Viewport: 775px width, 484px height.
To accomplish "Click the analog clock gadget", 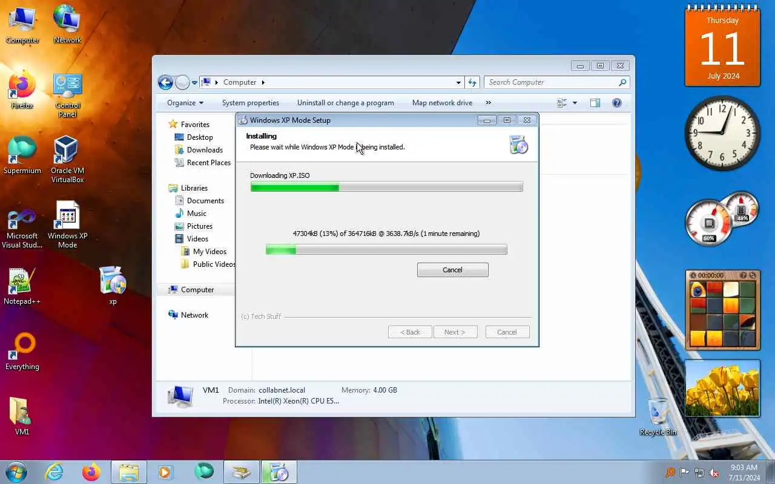I will coord(722,132).
